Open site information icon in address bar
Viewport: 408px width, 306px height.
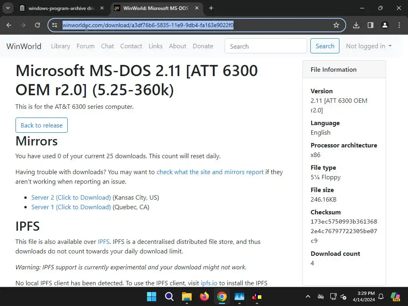point(55,25)
